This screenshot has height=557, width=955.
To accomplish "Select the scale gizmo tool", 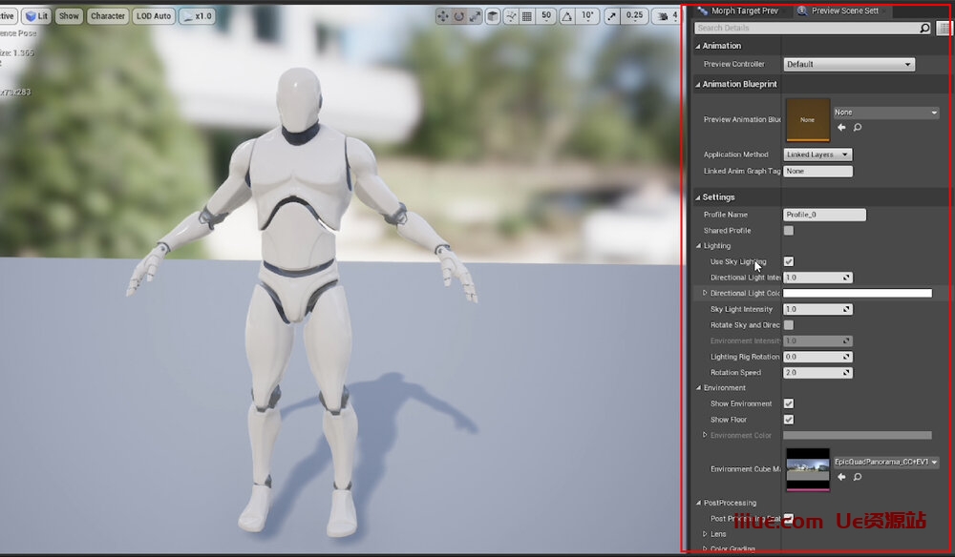I will click(x=475, y=16).
